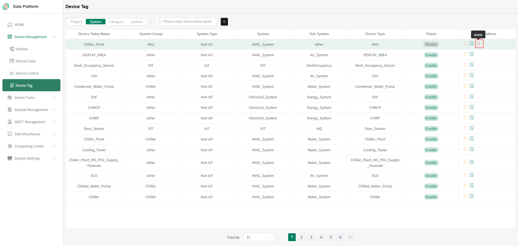Go to page 3
518x246 pixels.
click(311, 237)
